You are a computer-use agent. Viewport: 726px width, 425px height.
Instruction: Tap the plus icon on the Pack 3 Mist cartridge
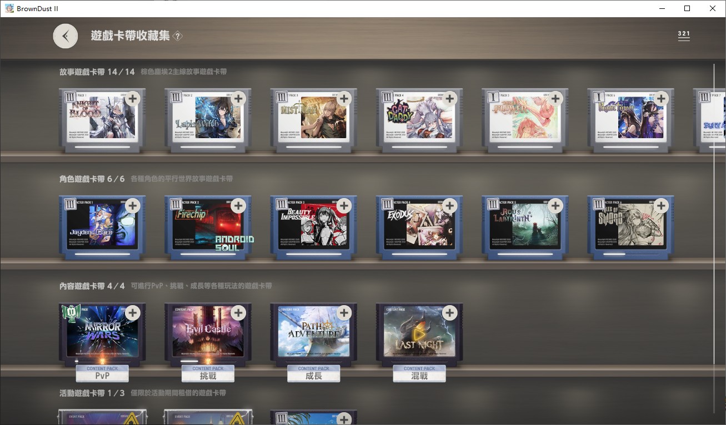click(344, 99)
